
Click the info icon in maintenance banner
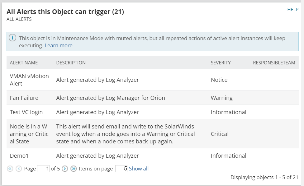pos(12,38)
